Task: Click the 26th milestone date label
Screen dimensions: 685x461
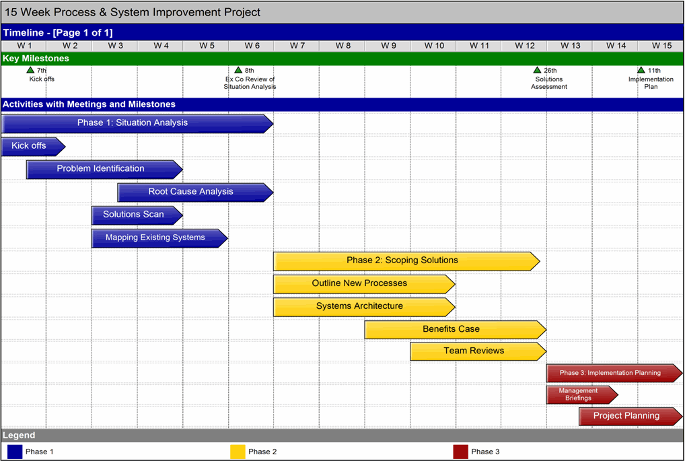Action: [550, 71]
